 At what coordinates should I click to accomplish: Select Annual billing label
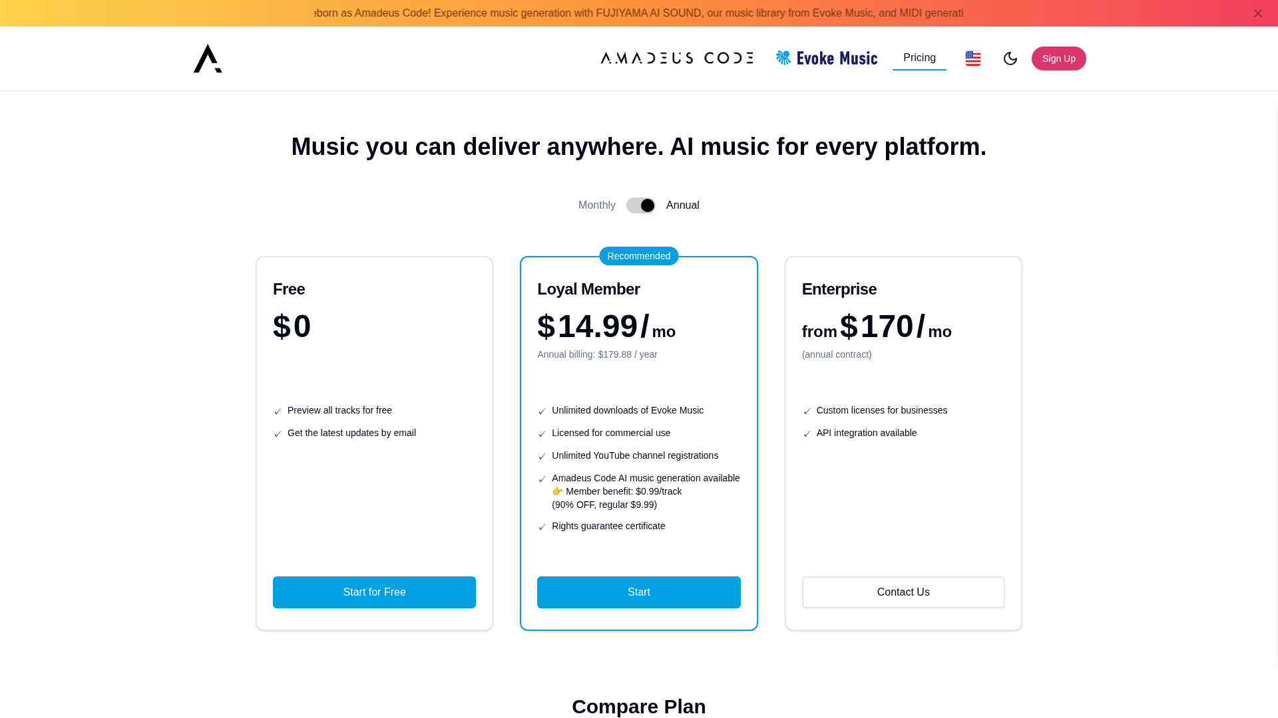[682, 205]
